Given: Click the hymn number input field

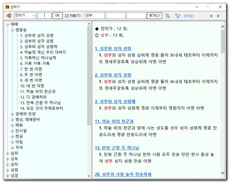Looking at the screenshot, I should click(x=44, y=16).
